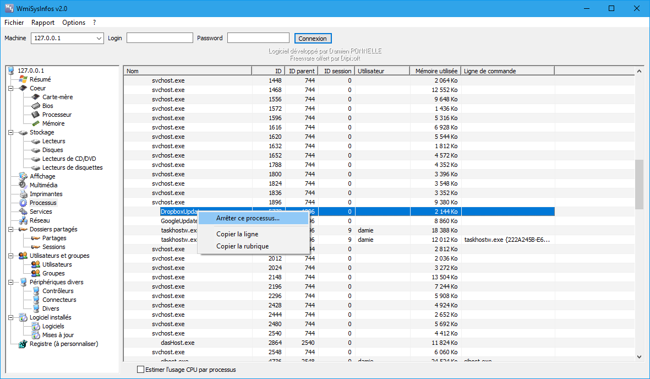The width and height of the screenshot is (650, 379).
Task: Open the Affichage display icon
Action: (23, 176)
